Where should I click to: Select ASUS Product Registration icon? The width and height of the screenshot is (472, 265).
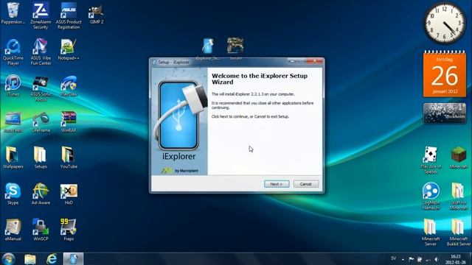coord(69,15)
